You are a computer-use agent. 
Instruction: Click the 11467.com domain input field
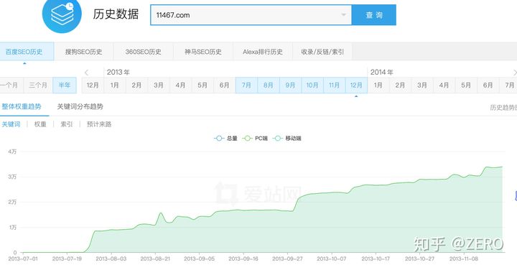click(x=251, y=15)
